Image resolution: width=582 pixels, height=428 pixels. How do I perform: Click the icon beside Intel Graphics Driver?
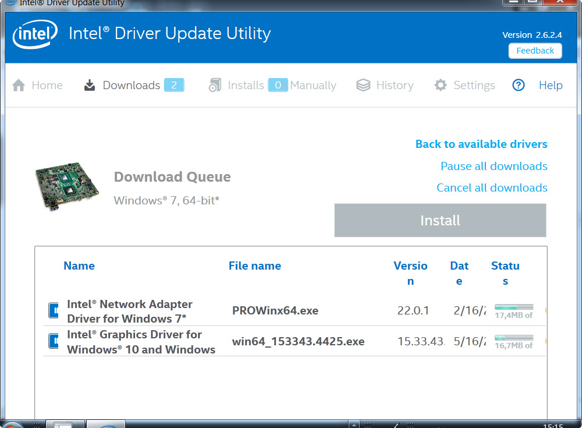[54, 341]
